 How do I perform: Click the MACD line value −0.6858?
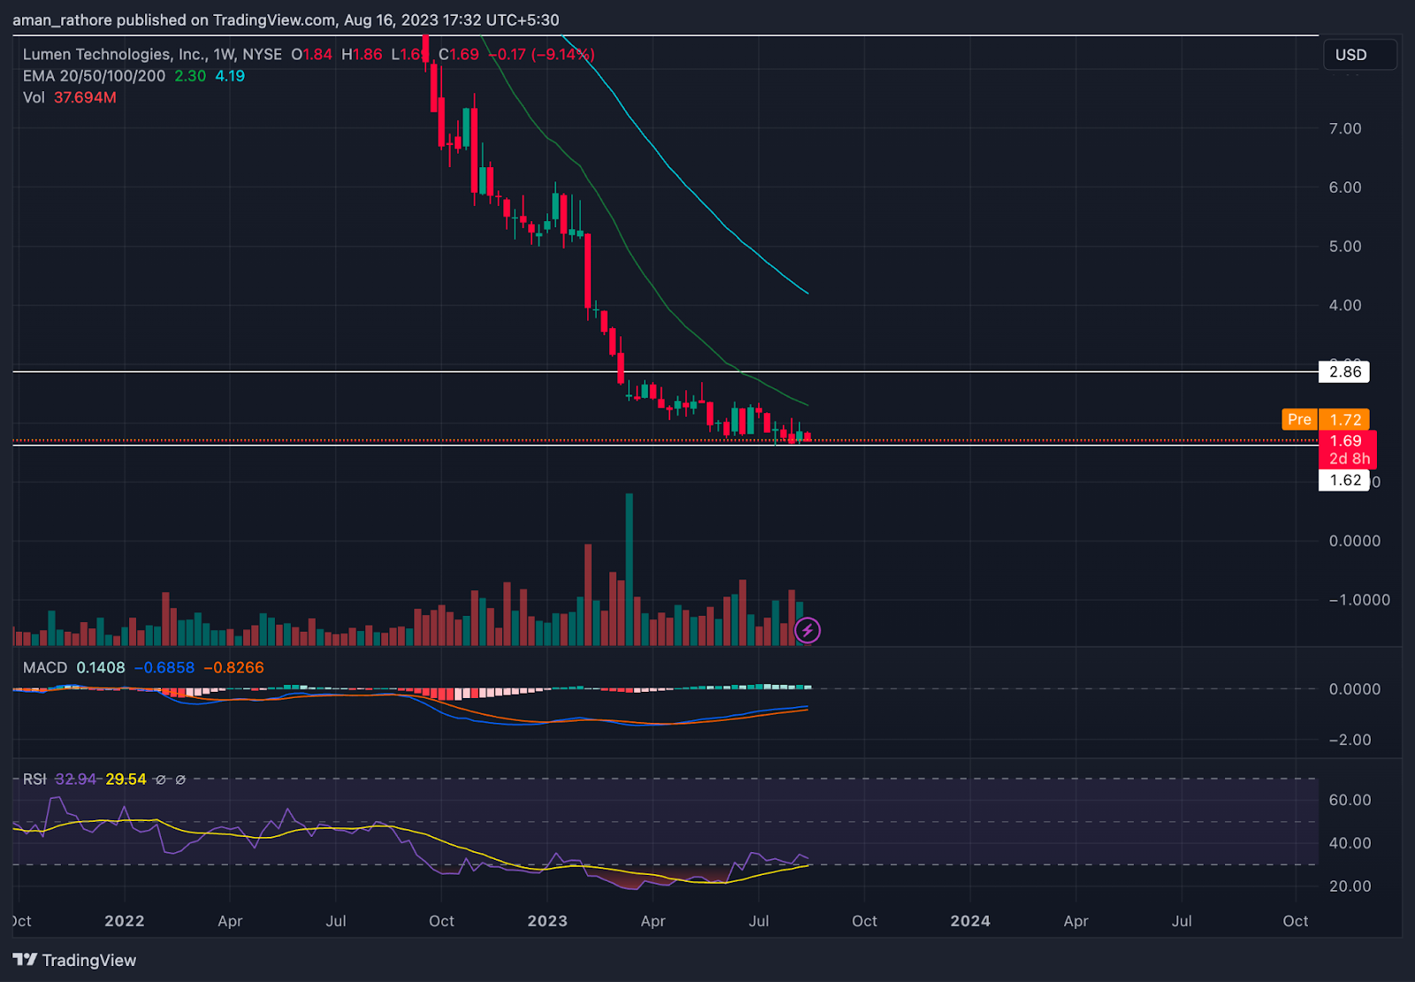pyautogui.click(x=164, y=667)
